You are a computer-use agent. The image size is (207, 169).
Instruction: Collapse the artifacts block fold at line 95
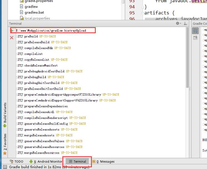143,13
